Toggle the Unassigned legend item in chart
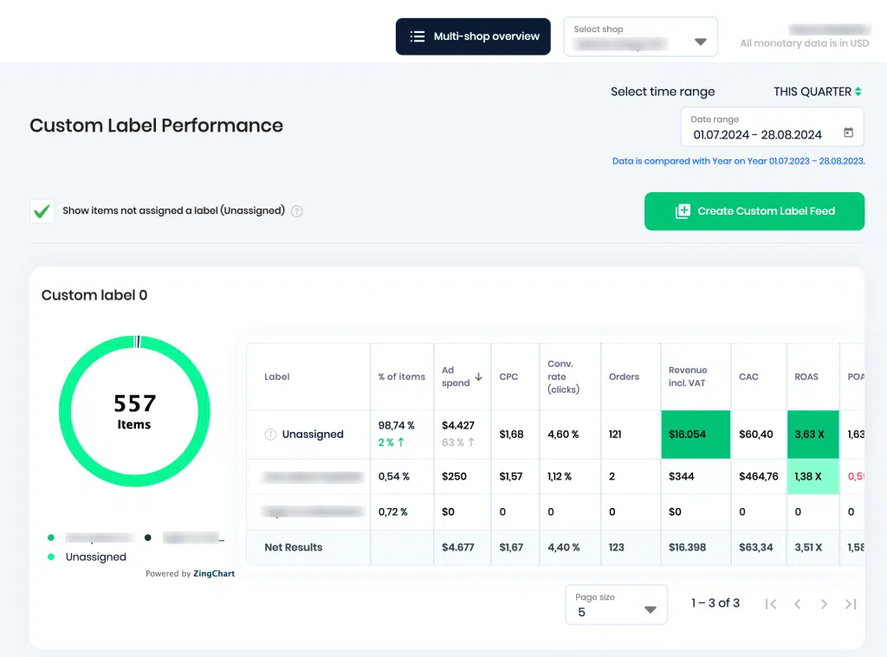The image size is (887, 657). pyautogui.click(x=87, y=557)
